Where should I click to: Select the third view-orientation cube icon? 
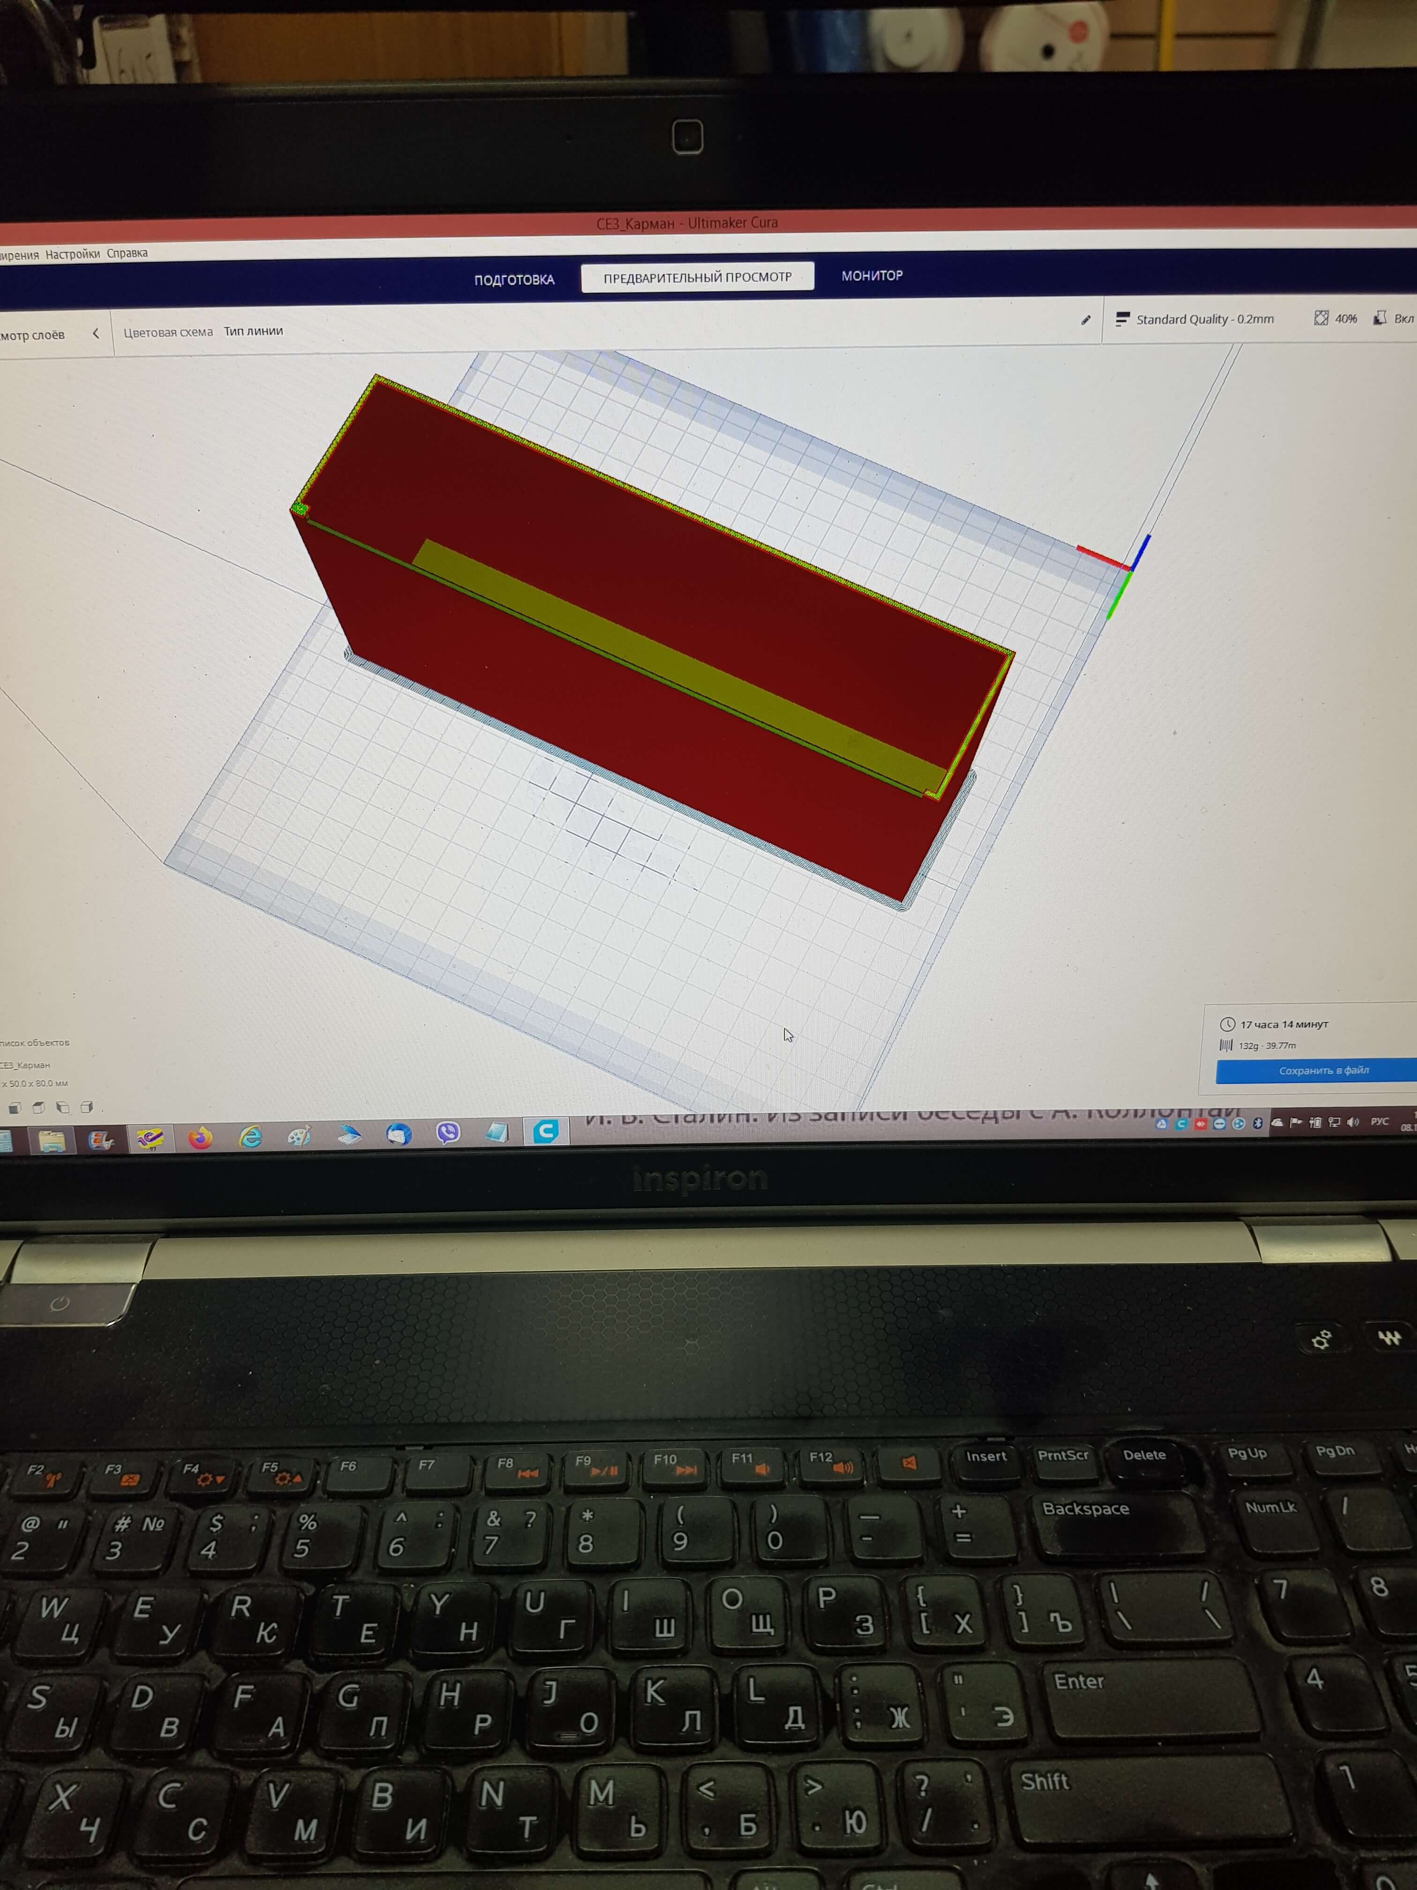[62, 1107]
